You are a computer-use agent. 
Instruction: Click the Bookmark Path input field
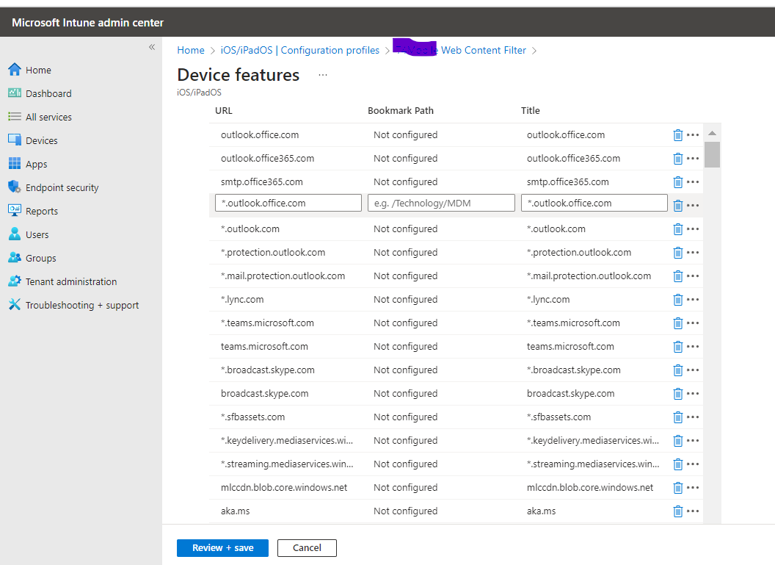[x=441, y=203]
